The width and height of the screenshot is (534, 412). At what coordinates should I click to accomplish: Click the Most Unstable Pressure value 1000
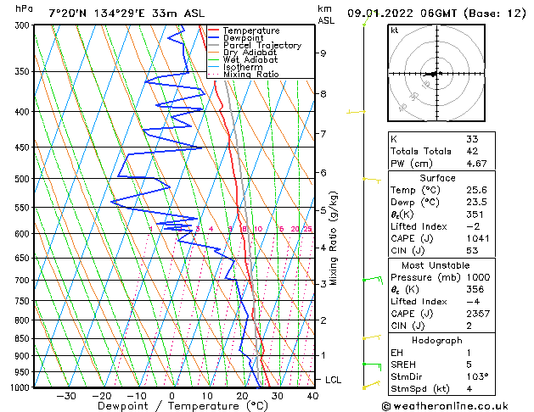(x=478, y=277)
